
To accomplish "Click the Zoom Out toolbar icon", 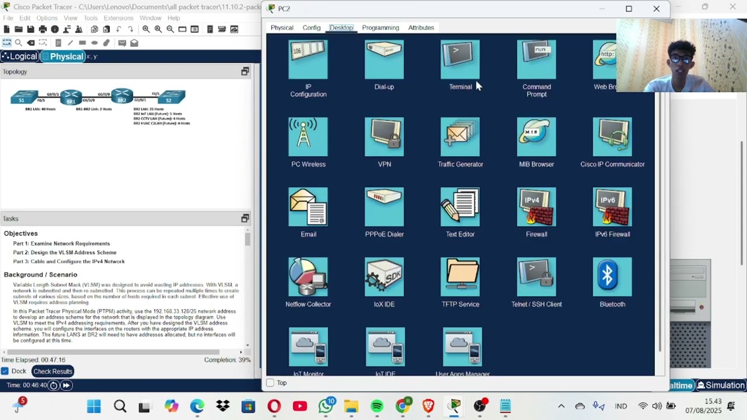I will [x=170, y=29].
